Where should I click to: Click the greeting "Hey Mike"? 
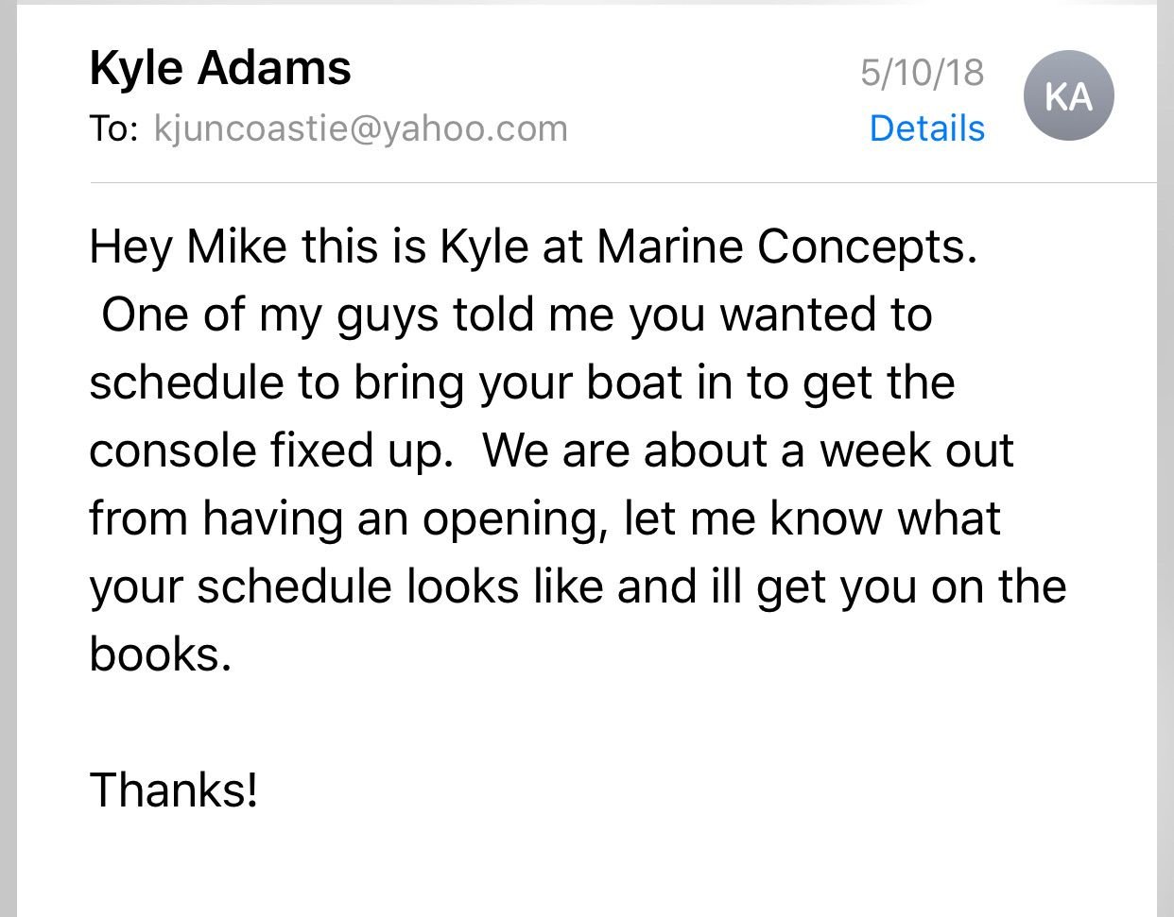click(188, 246)
